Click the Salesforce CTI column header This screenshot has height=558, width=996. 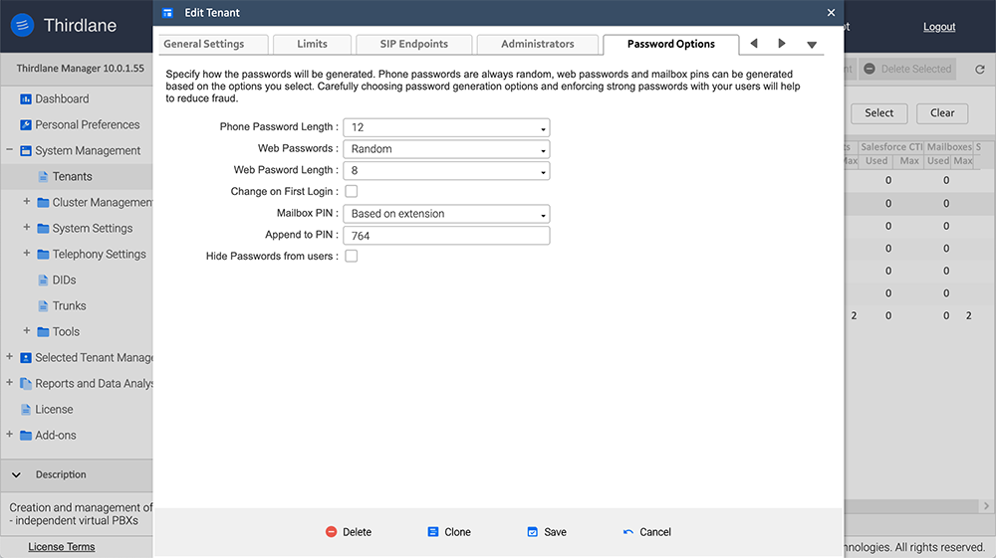click(891, 147)
